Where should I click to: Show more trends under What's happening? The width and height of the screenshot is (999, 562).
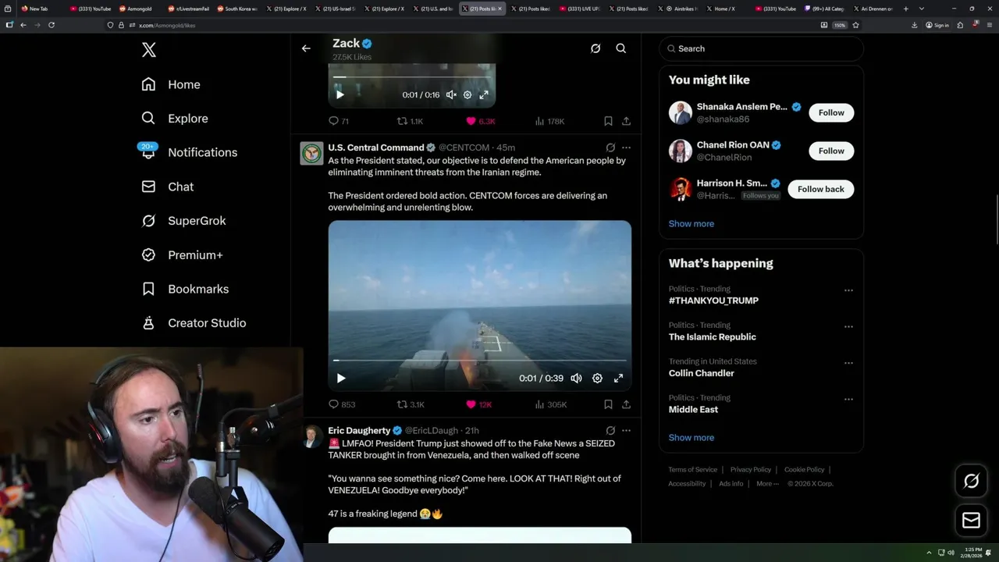(691, 437)
